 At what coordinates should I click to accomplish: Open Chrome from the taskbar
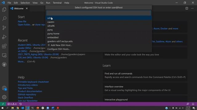tap(18, 108)
